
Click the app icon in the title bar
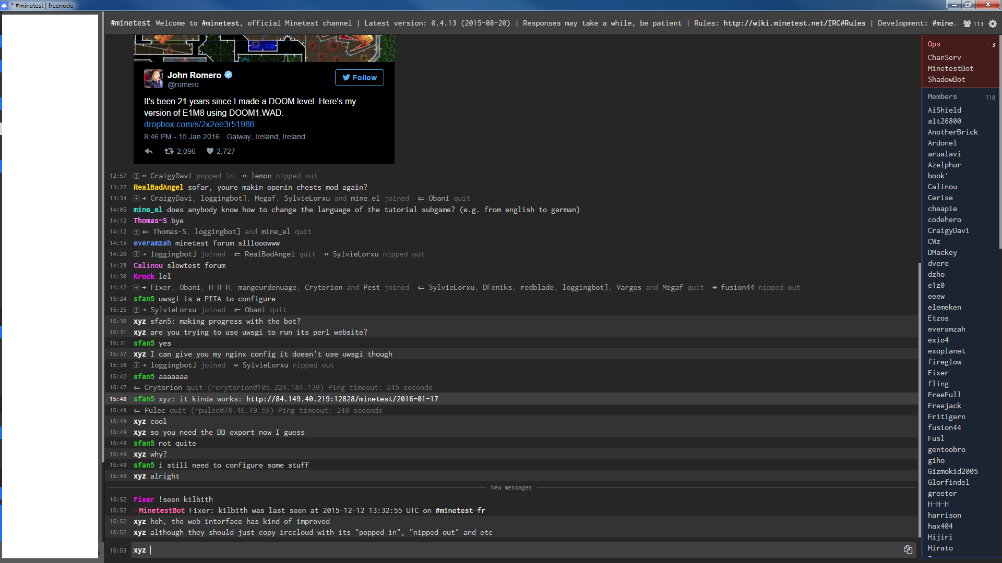[x=5, y=5]
